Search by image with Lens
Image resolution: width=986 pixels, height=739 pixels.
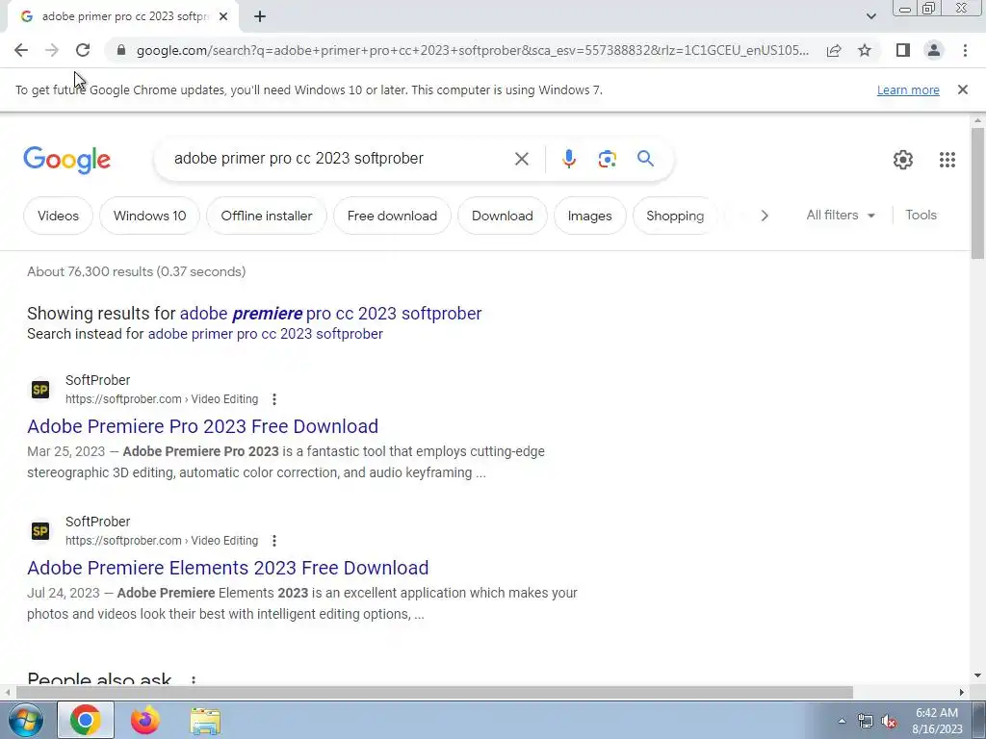607,159
